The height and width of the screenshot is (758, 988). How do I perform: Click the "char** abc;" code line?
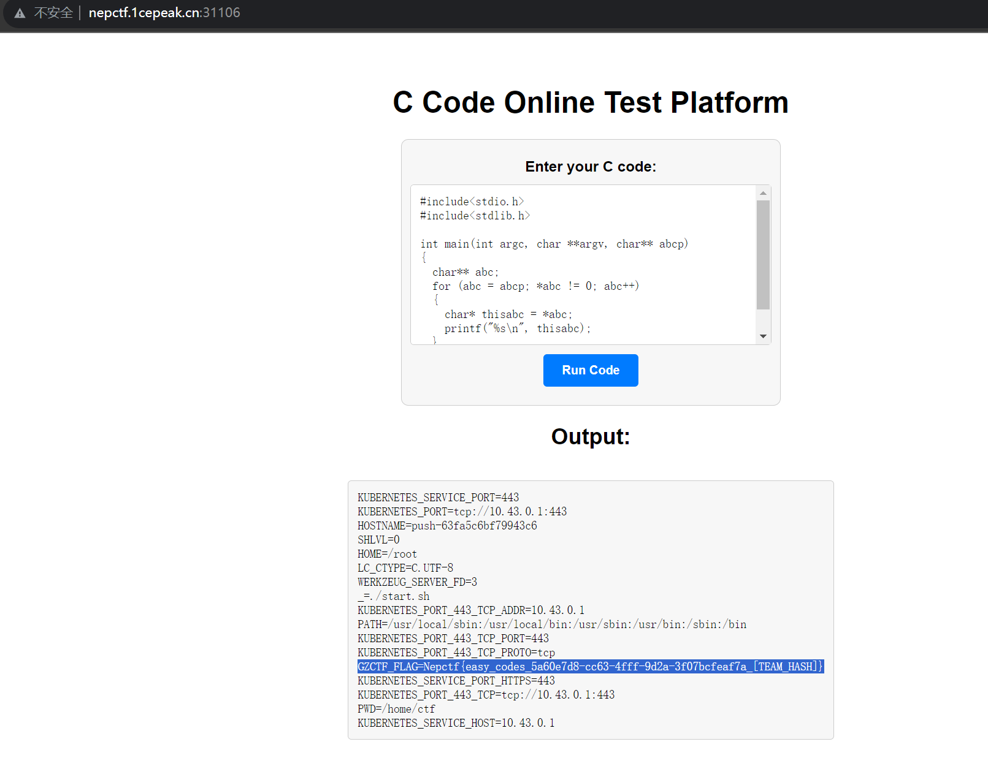465,272
